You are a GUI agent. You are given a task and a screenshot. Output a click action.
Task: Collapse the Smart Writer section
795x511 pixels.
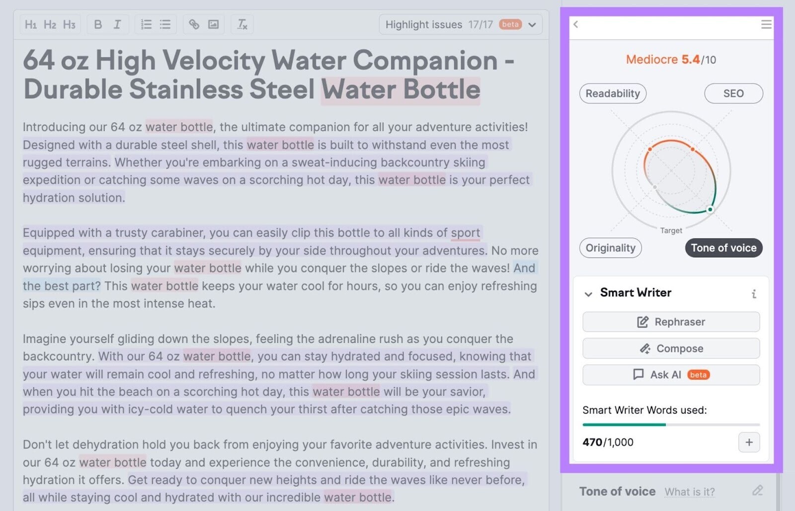coord(588,293)
